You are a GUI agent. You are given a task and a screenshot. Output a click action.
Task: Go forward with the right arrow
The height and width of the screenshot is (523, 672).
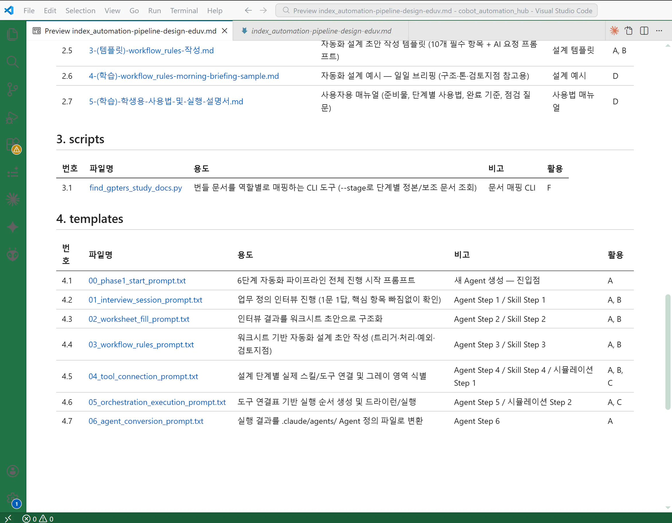pos(263,10)
